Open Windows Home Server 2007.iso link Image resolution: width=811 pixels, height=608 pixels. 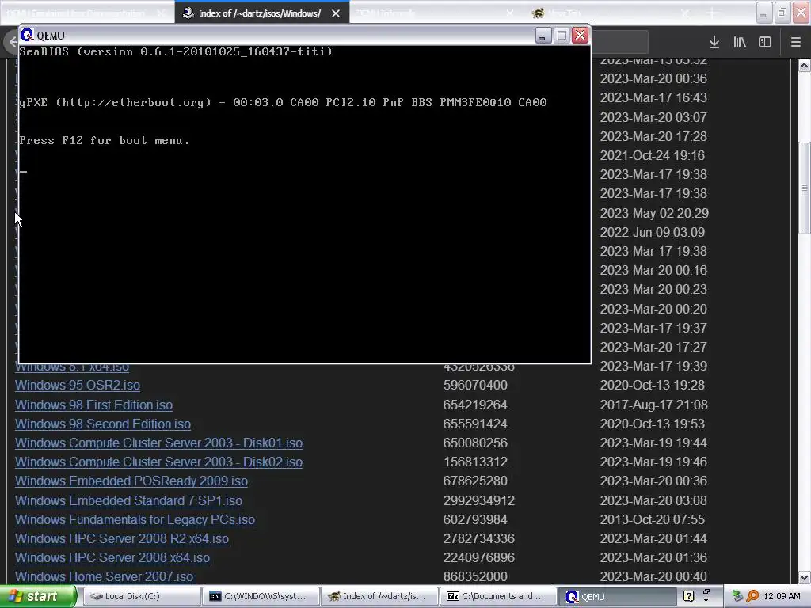point(104,576)
